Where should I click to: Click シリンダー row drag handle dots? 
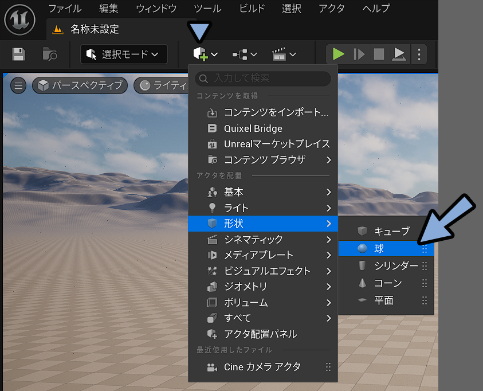click(x=425, y=265)
